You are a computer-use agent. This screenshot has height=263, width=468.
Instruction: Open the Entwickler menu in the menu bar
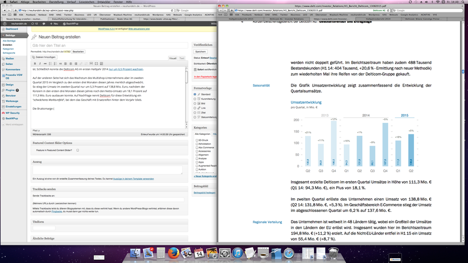[x=104, y=2]
